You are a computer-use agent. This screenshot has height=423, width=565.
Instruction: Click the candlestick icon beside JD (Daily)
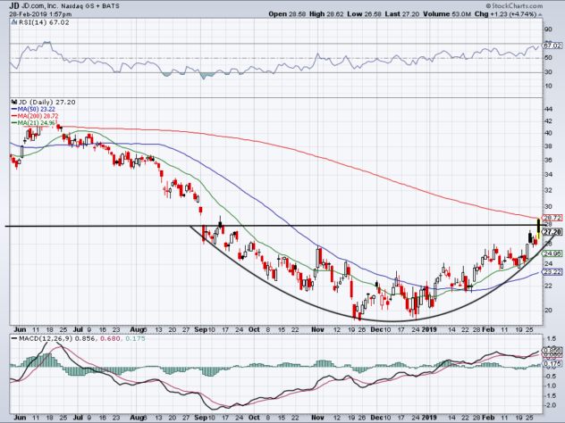click(14, 102)
